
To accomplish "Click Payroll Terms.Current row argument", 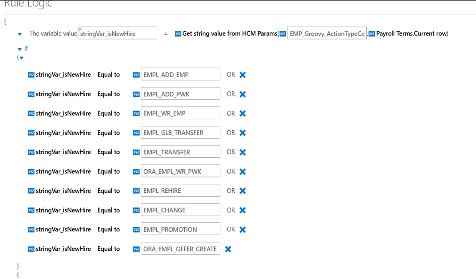I will [x=411, y=33].
